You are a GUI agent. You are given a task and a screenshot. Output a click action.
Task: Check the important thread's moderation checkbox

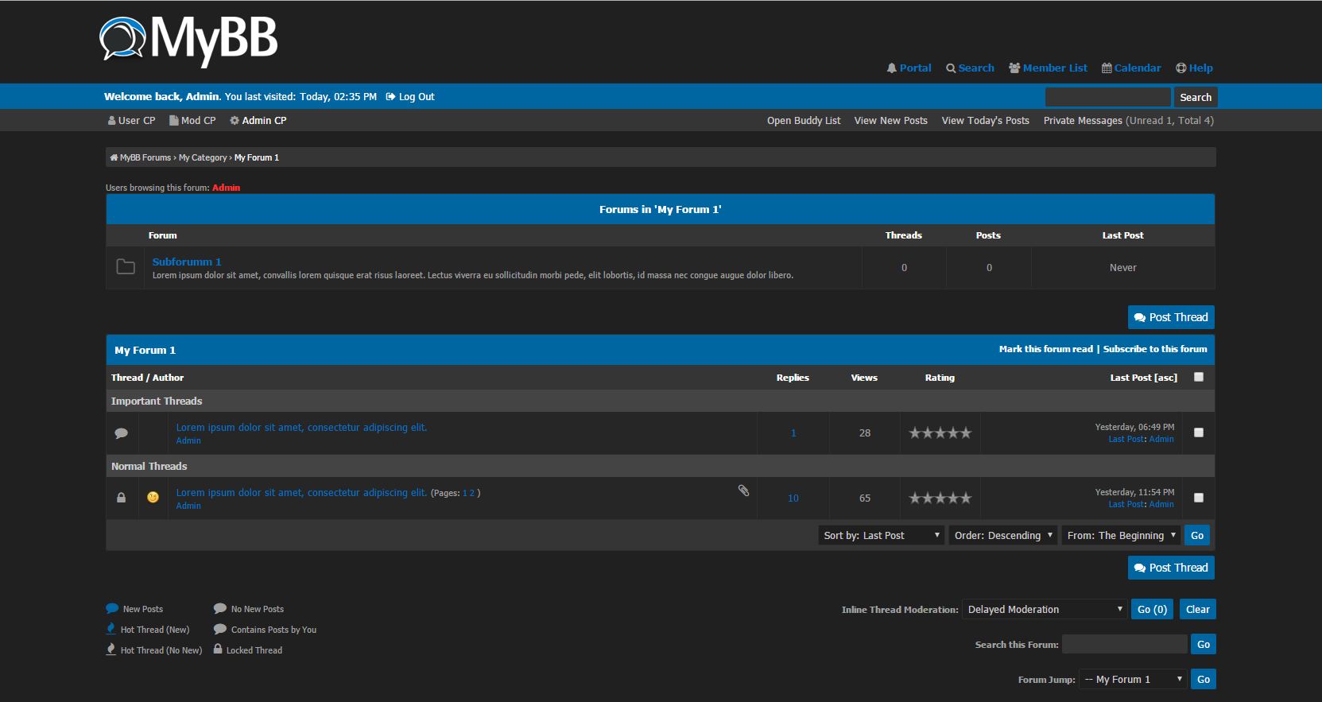click(x=1199, y=433)
